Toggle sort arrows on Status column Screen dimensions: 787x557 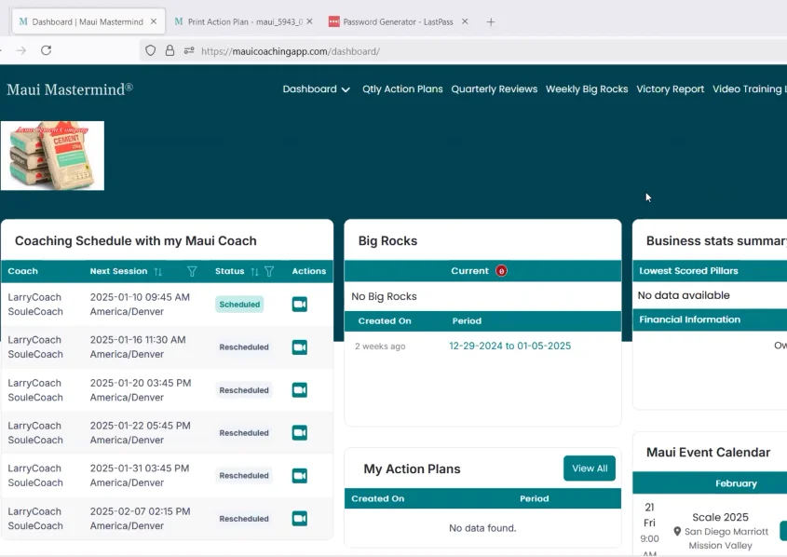tap(254, 272)
